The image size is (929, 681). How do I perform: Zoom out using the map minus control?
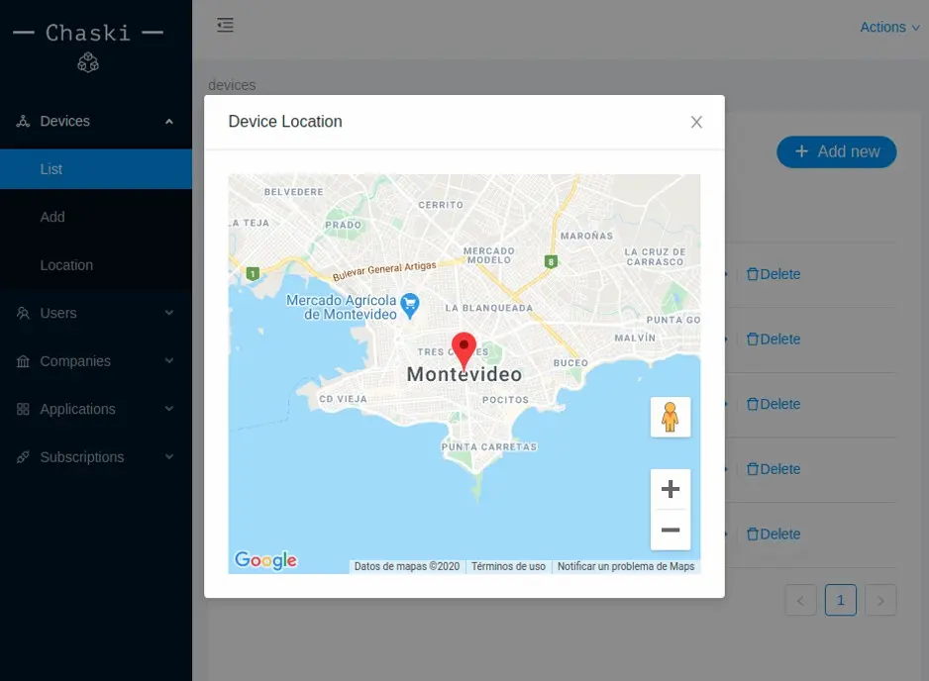[x=671, y=529]
